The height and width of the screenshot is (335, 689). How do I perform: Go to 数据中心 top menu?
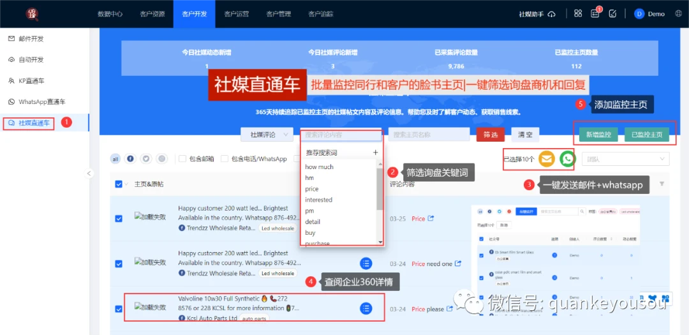[x=110, y=13]
